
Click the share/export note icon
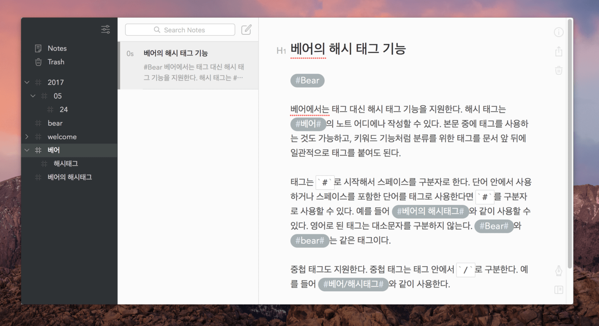tap(559, 51)
